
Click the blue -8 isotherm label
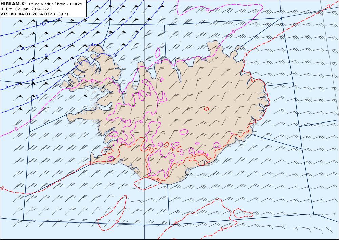click(23, 49)
